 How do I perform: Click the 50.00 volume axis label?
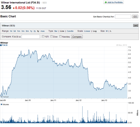click(x=130, y=113)
